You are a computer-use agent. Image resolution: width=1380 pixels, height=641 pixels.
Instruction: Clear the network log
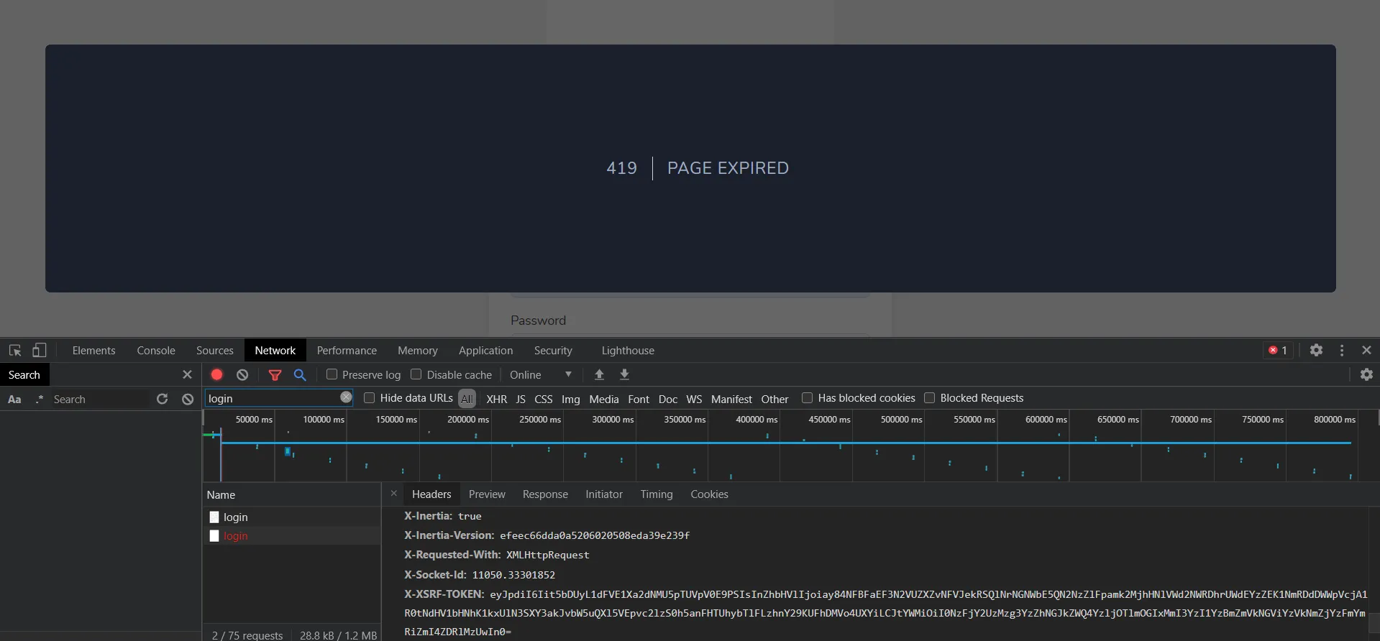pyautogui.click(x=242, y=374)
